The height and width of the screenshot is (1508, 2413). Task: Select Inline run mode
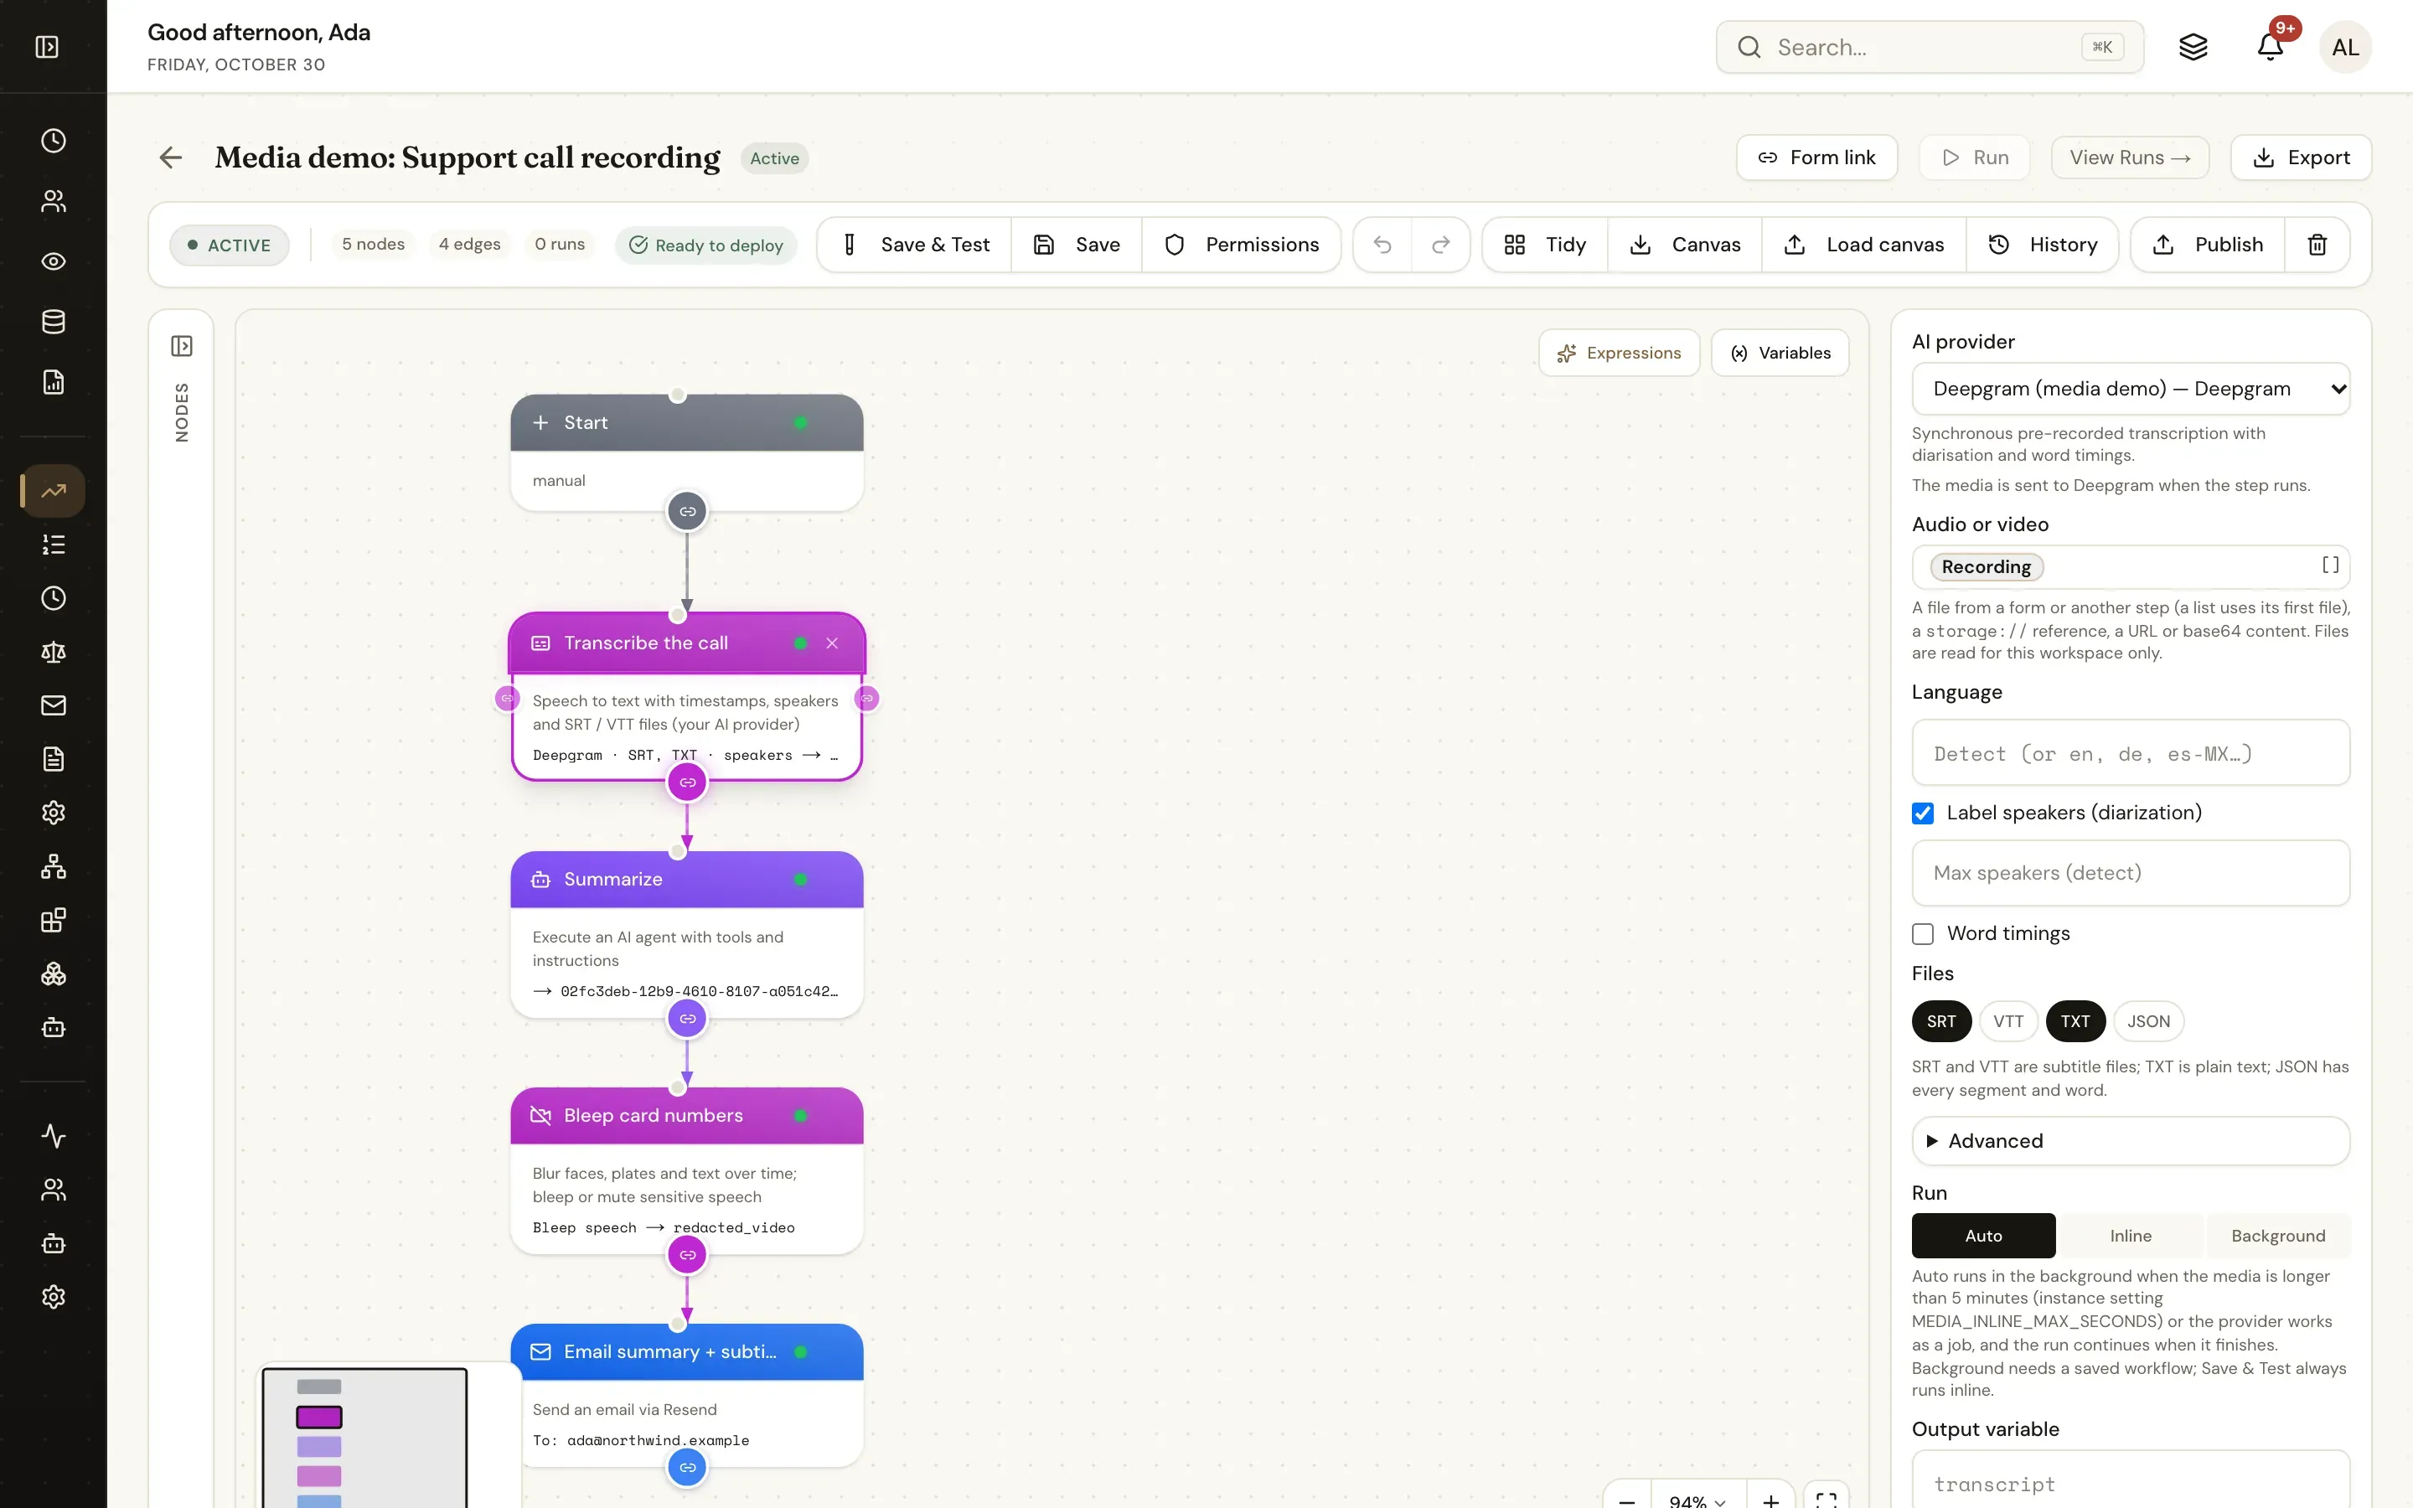2131,1236
